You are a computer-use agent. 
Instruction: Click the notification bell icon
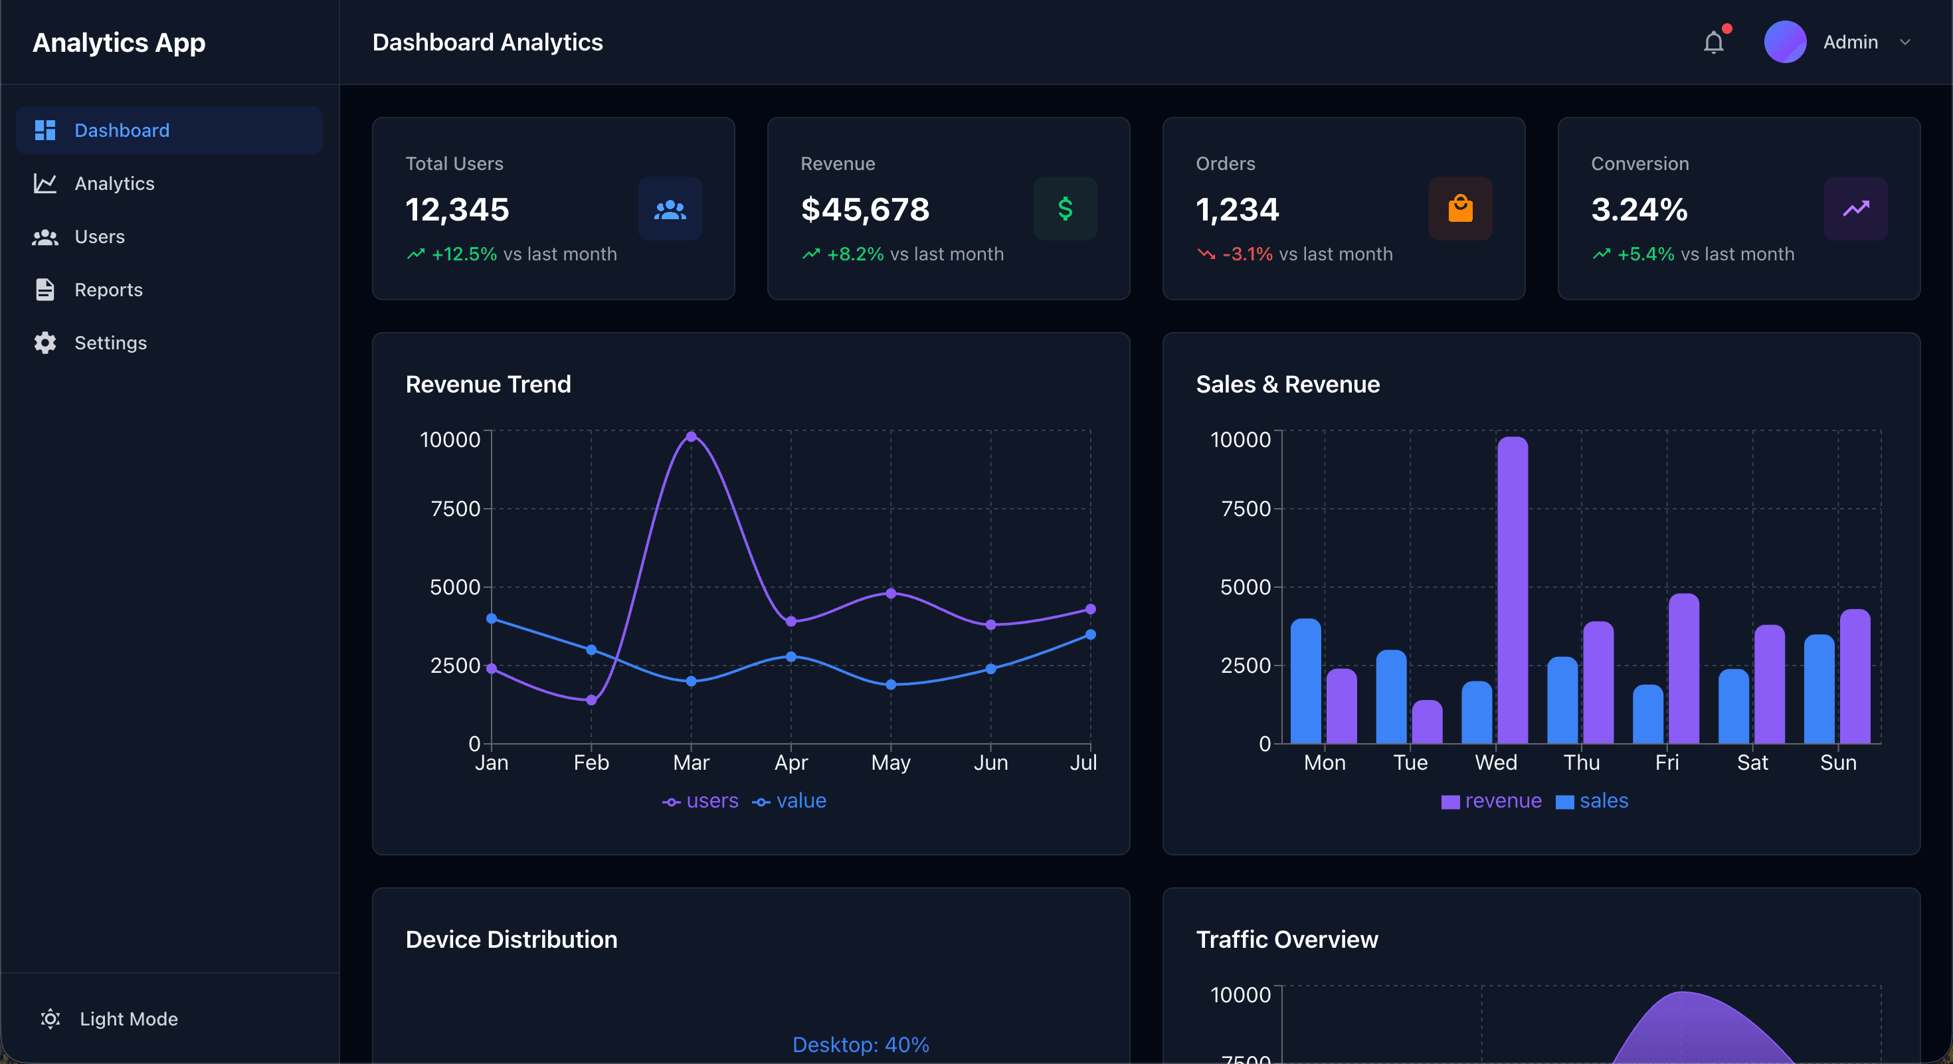pyautogui.click(x=1713, y=43)
